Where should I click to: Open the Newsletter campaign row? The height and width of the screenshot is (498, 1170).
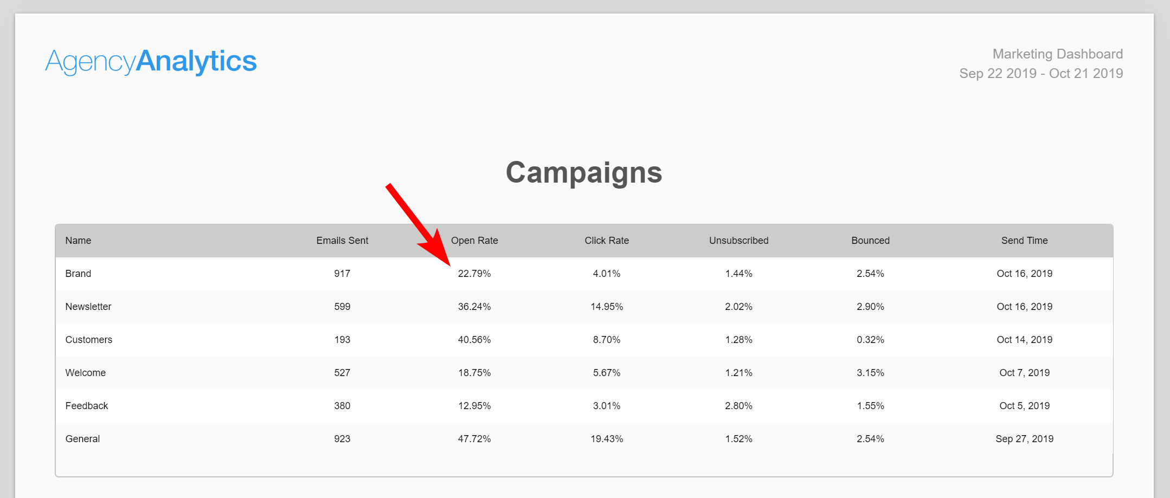584,307
